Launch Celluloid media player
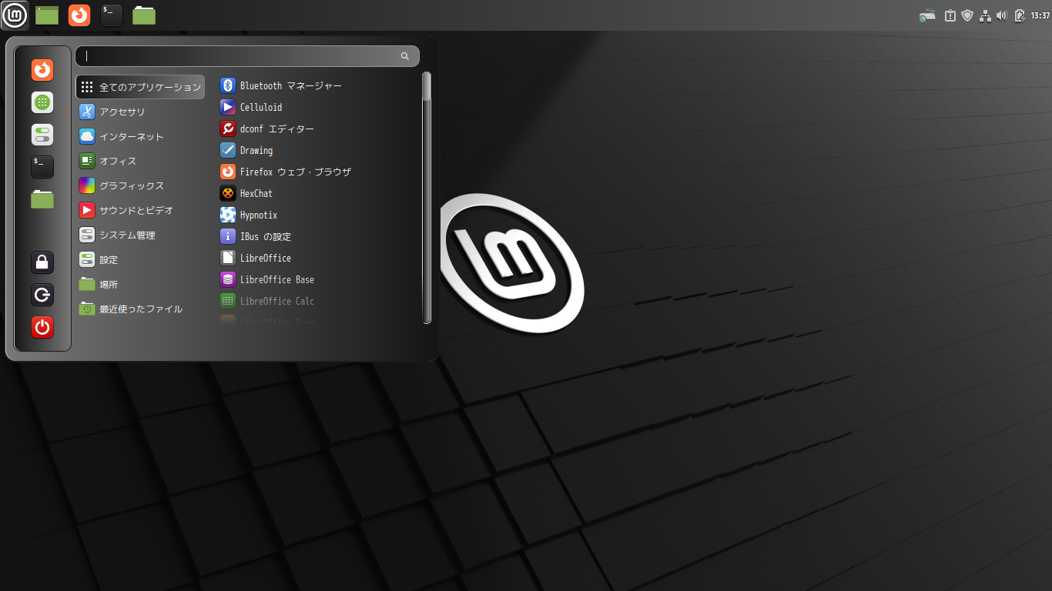The height and width of the screenshot is (591, 1052). (x=319, y=107)
